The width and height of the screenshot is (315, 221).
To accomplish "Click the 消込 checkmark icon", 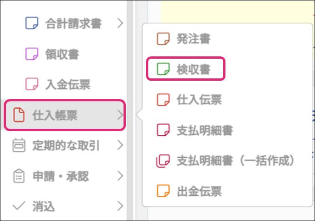I will point(18,206).
